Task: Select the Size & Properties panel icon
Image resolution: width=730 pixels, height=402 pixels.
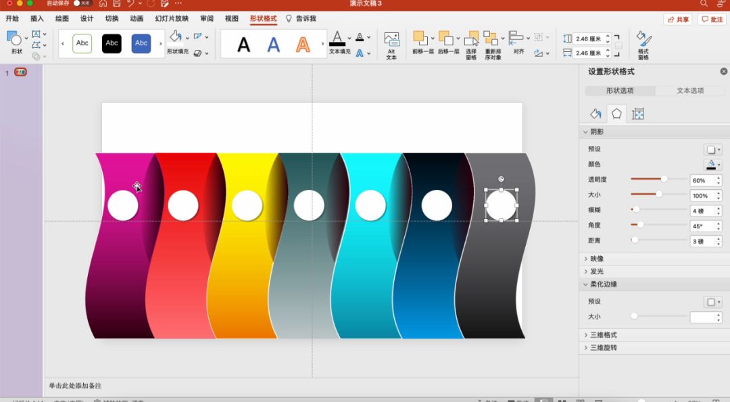Action: click(x=637, y=114)
